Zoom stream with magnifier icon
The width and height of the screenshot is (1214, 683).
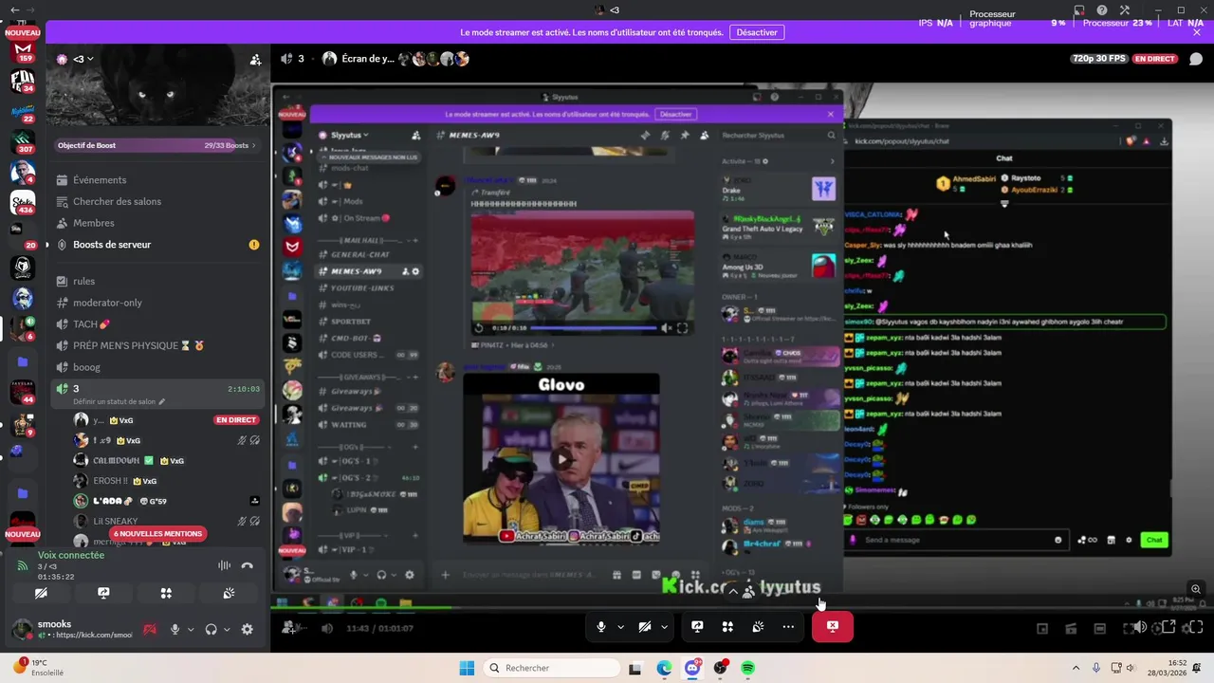click(x=1196, y=589)
